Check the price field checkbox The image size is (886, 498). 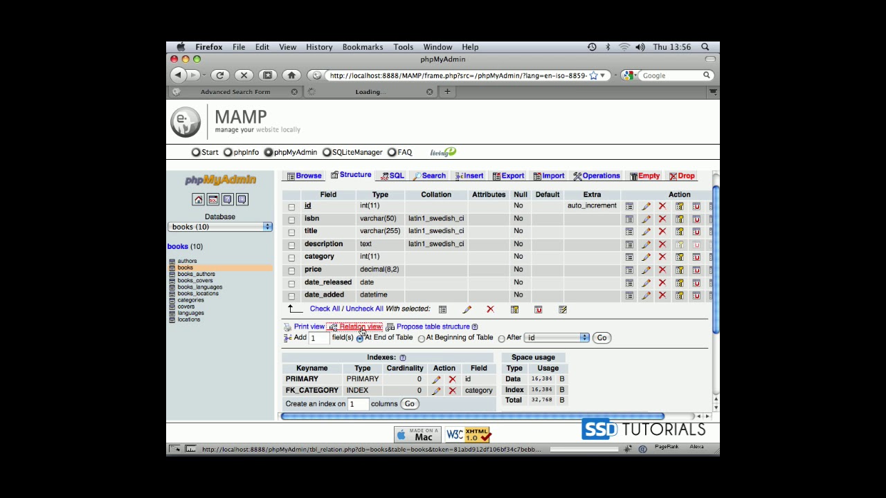[x=291, y=270]
